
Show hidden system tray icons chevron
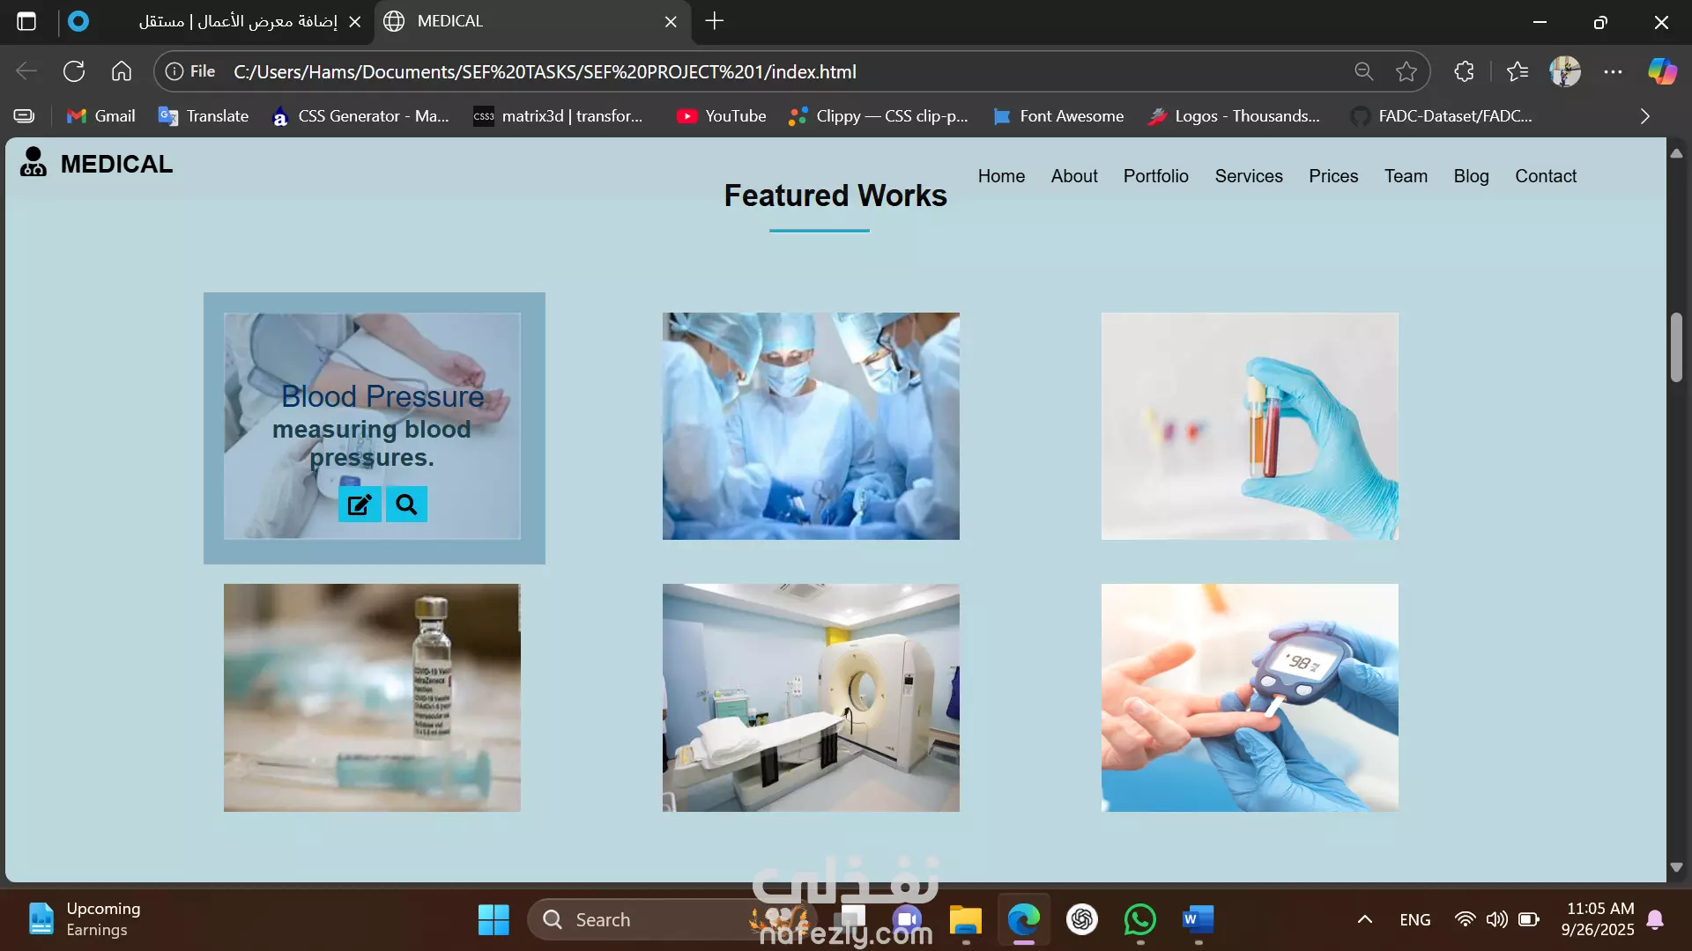pyautogui.click(x=1364, y=919)
